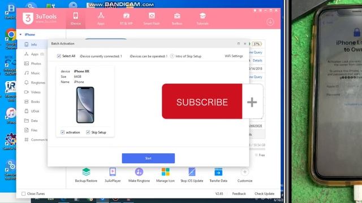Click the download circle icon in header
The image size is (362, 203).
point(270,22)
